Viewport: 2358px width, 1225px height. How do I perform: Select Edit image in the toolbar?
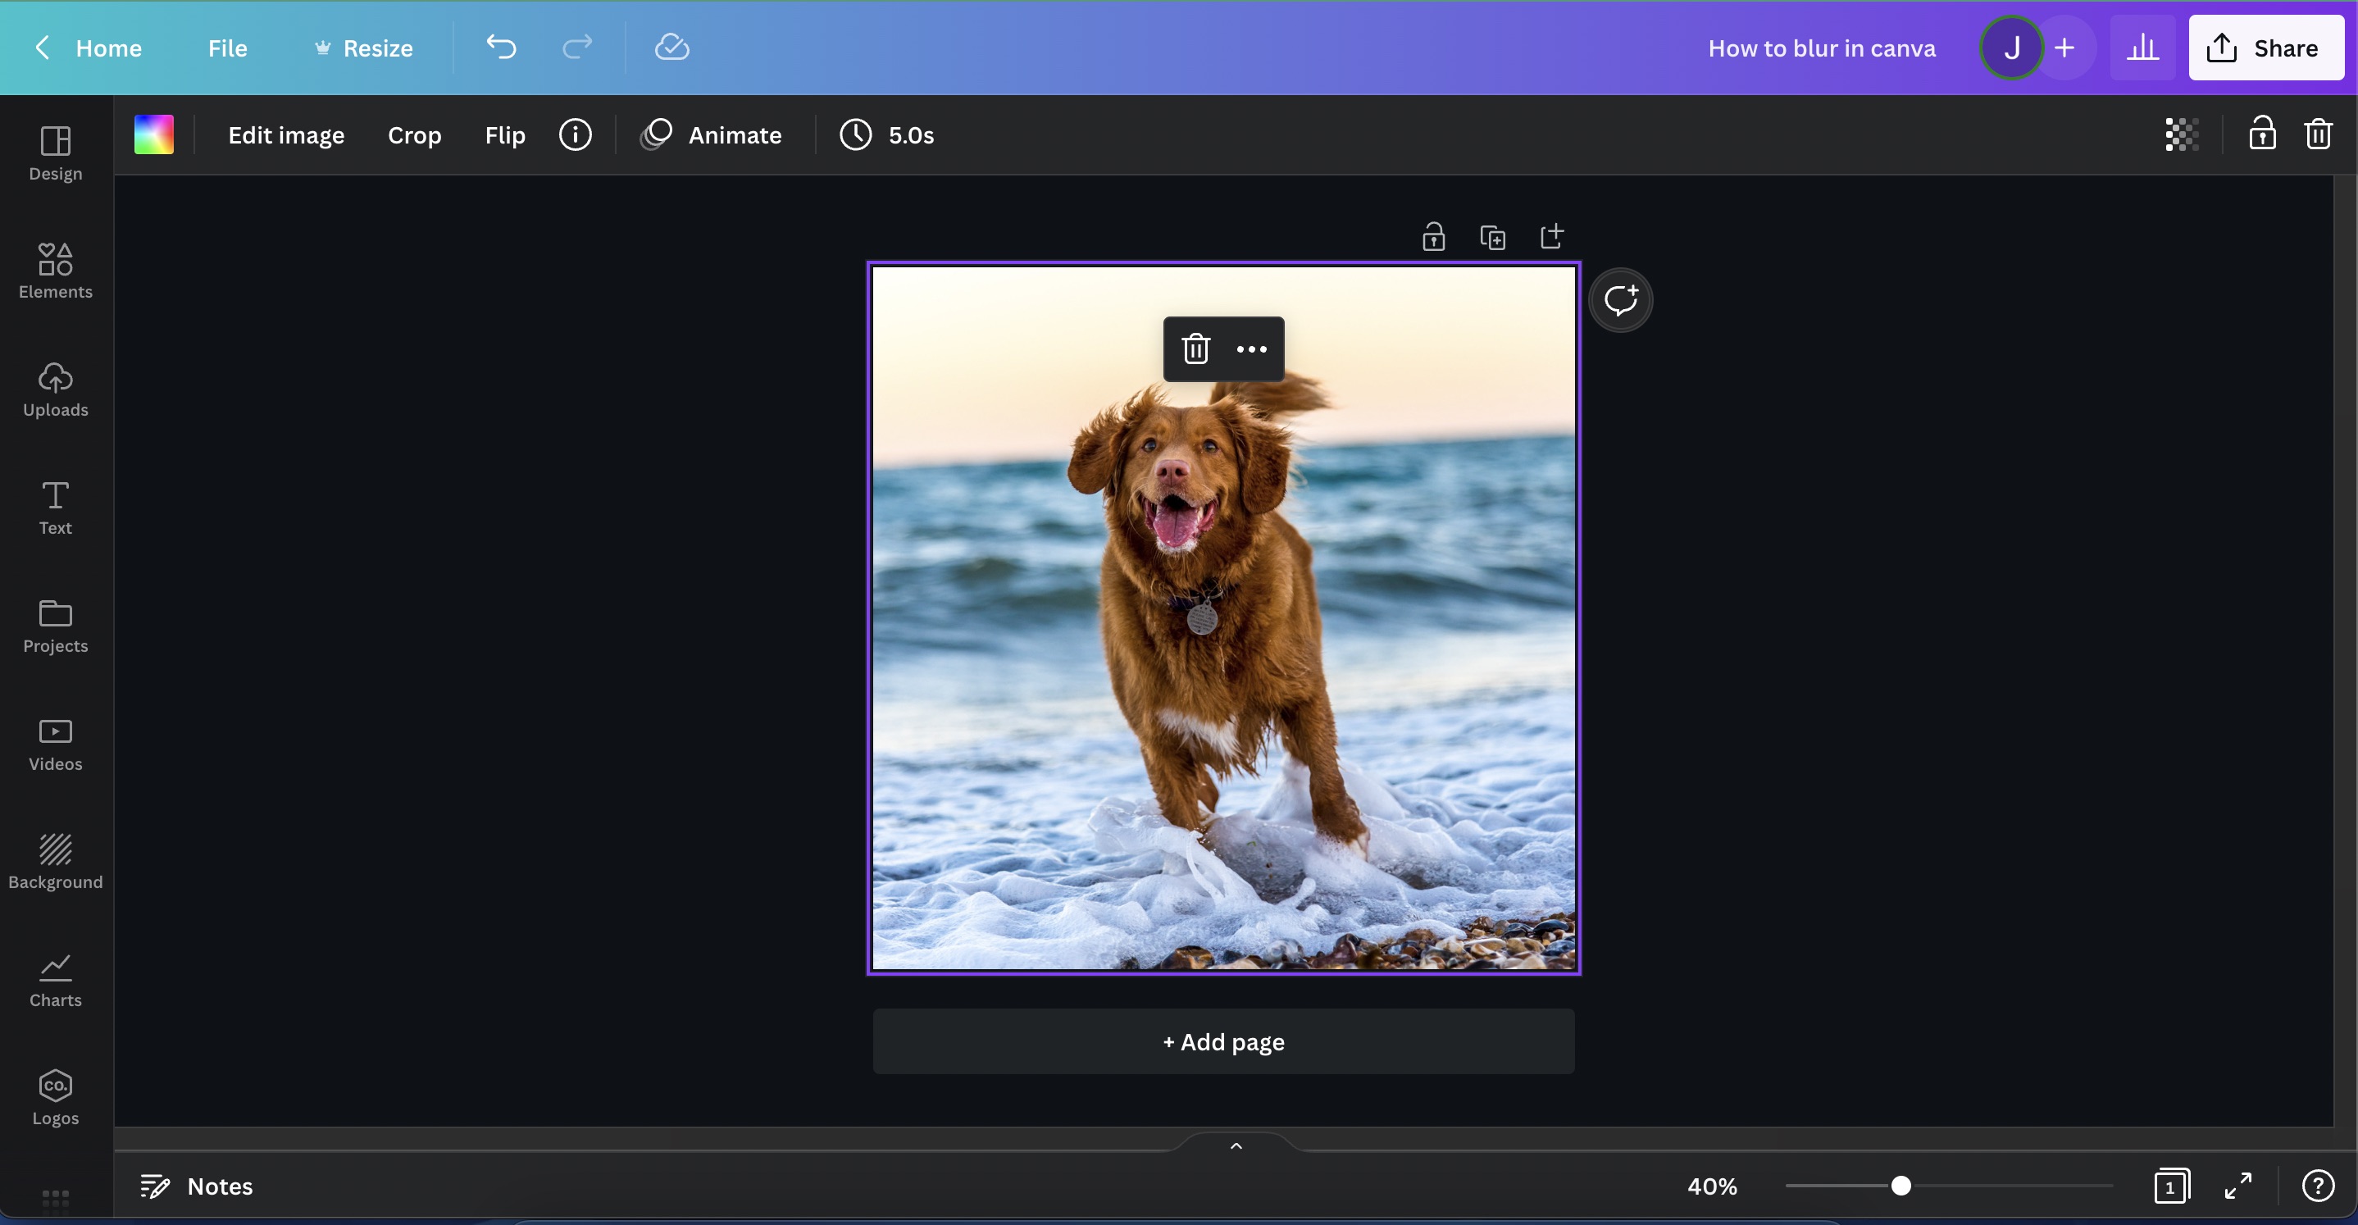(x=285, y=134)
